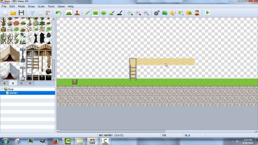
Task: Select the Ellipse drawing tool
Action: point(104,13)
